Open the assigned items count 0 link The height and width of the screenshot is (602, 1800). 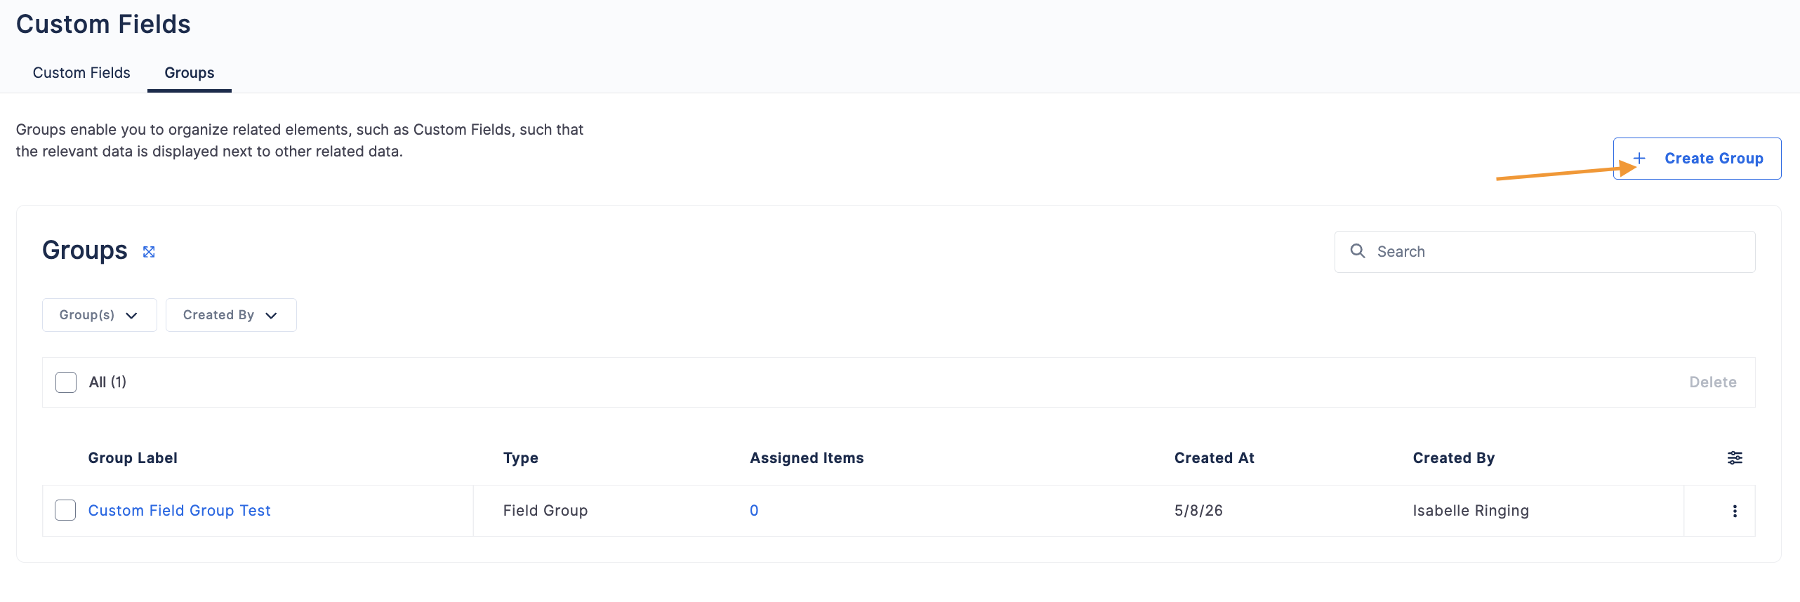click(754, 511)
